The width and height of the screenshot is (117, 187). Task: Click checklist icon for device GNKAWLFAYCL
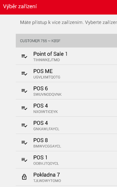tap(24, 125)
